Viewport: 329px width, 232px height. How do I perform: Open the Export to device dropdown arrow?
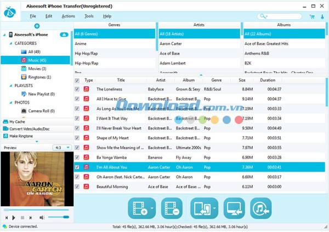coord(214,208)
